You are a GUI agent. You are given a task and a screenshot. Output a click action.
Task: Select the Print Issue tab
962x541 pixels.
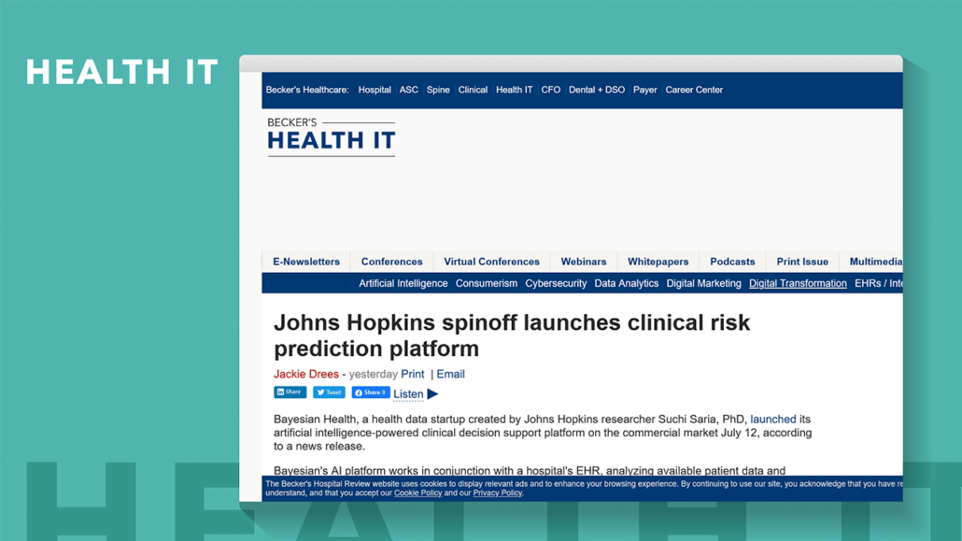pos(802,262)
